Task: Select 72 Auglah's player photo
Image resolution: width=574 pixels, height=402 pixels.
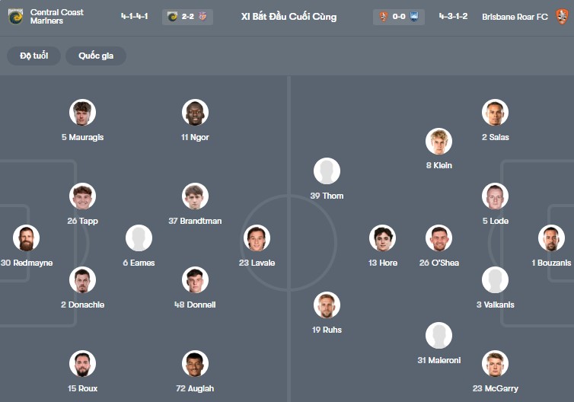Action: 195,364
